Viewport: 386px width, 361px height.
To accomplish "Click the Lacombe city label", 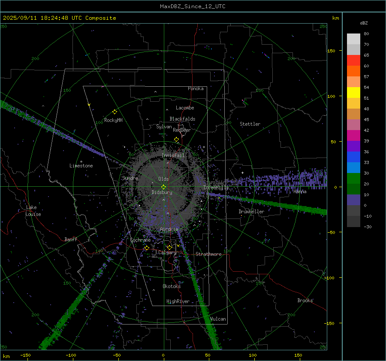I will tap(185, 108).
